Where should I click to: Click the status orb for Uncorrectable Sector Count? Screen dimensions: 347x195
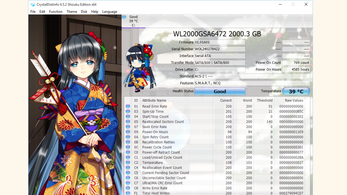[x=128, y=178]
